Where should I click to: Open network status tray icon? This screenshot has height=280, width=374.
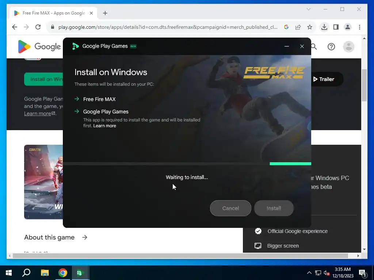click(318, 273)
